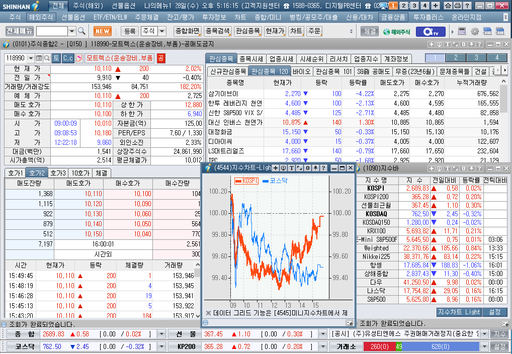Click into the stock code 118990 input field
The height and width of the screenshot is (354, 512).
16,58
